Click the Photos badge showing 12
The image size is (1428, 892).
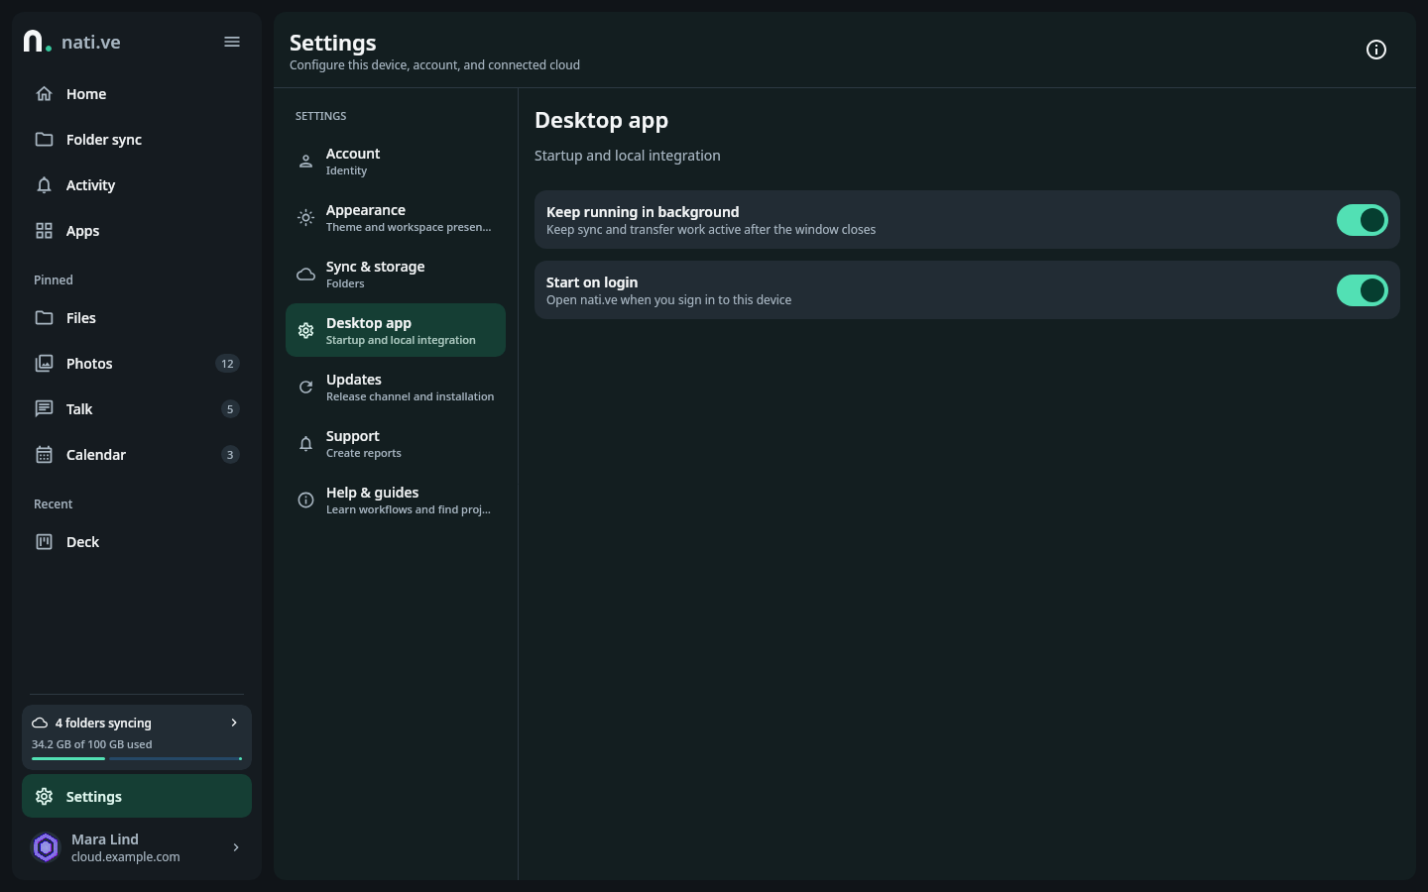pos(227,364)
